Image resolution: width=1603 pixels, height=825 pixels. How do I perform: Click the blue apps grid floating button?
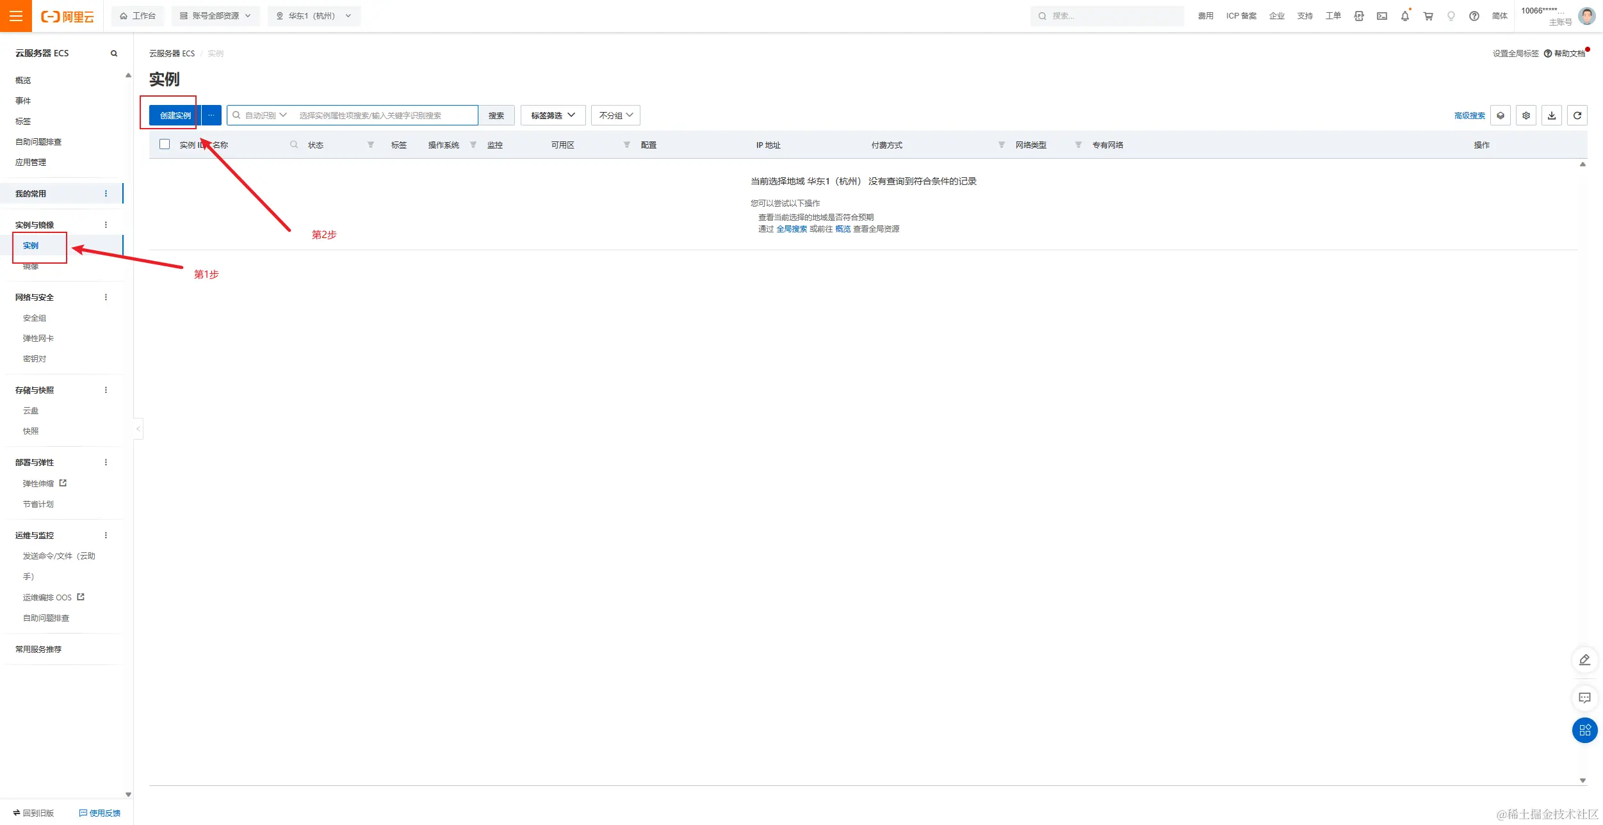(x=1584, y=730)
